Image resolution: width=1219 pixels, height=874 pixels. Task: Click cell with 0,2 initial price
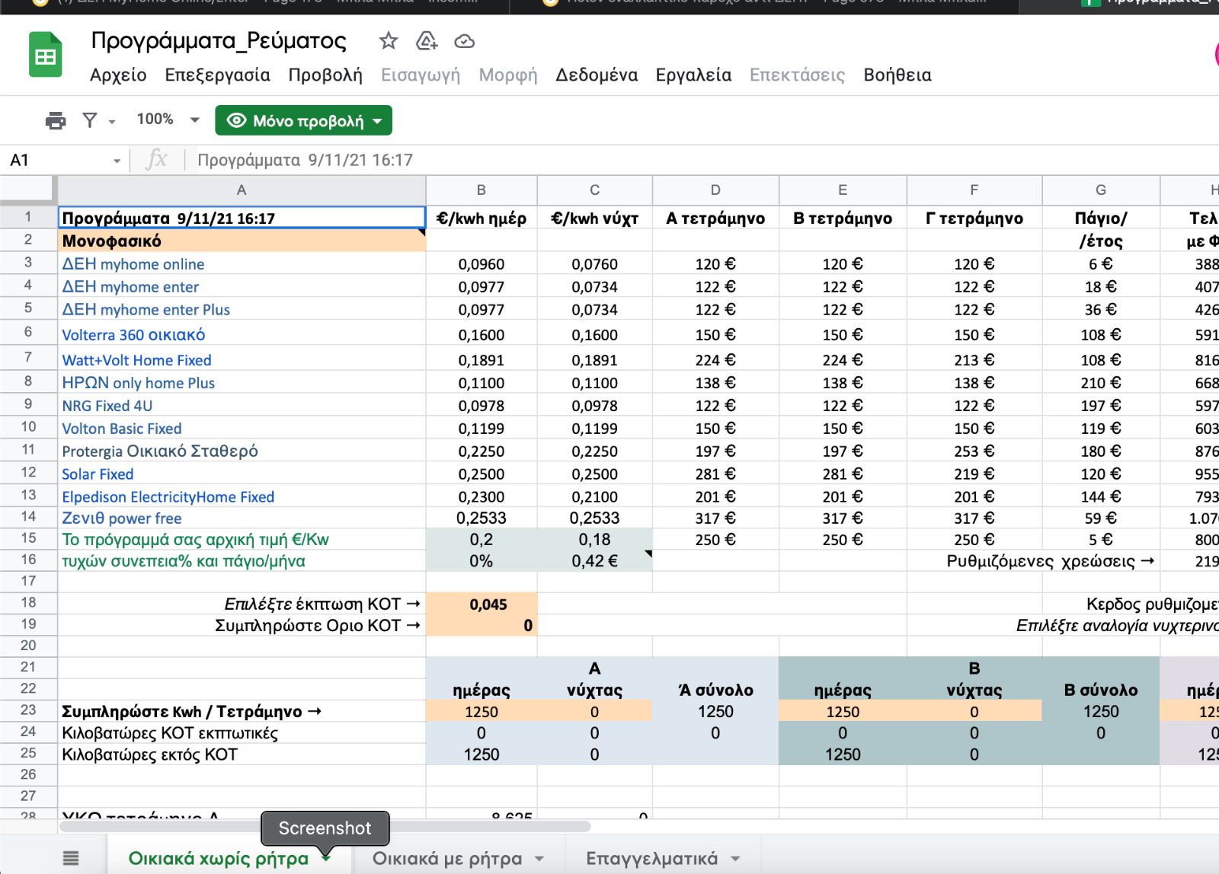click(x=482, y=539)
